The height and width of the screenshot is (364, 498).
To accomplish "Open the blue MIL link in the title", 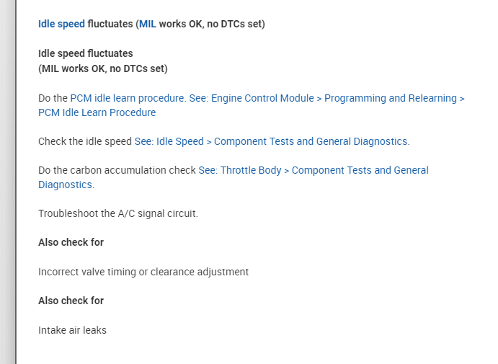I will [x=147, y=24].
